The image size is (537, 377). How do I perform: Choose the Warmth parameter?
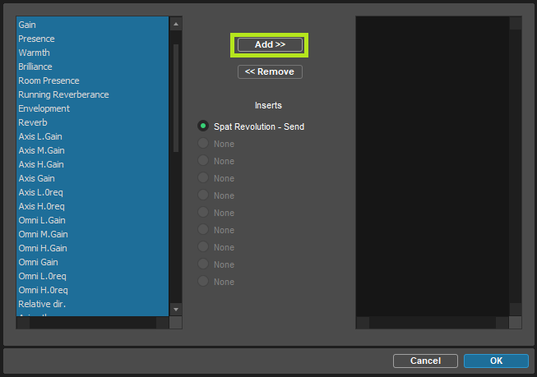click(x=34, y=53)
